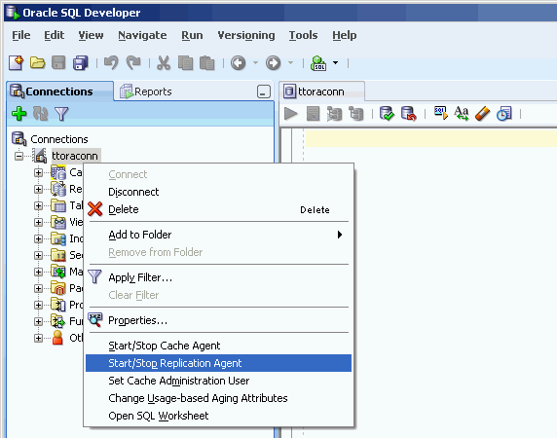Select Start/Stop Replication Agent
This screenshot has height=438, width=557.
[x=218, y=363]
